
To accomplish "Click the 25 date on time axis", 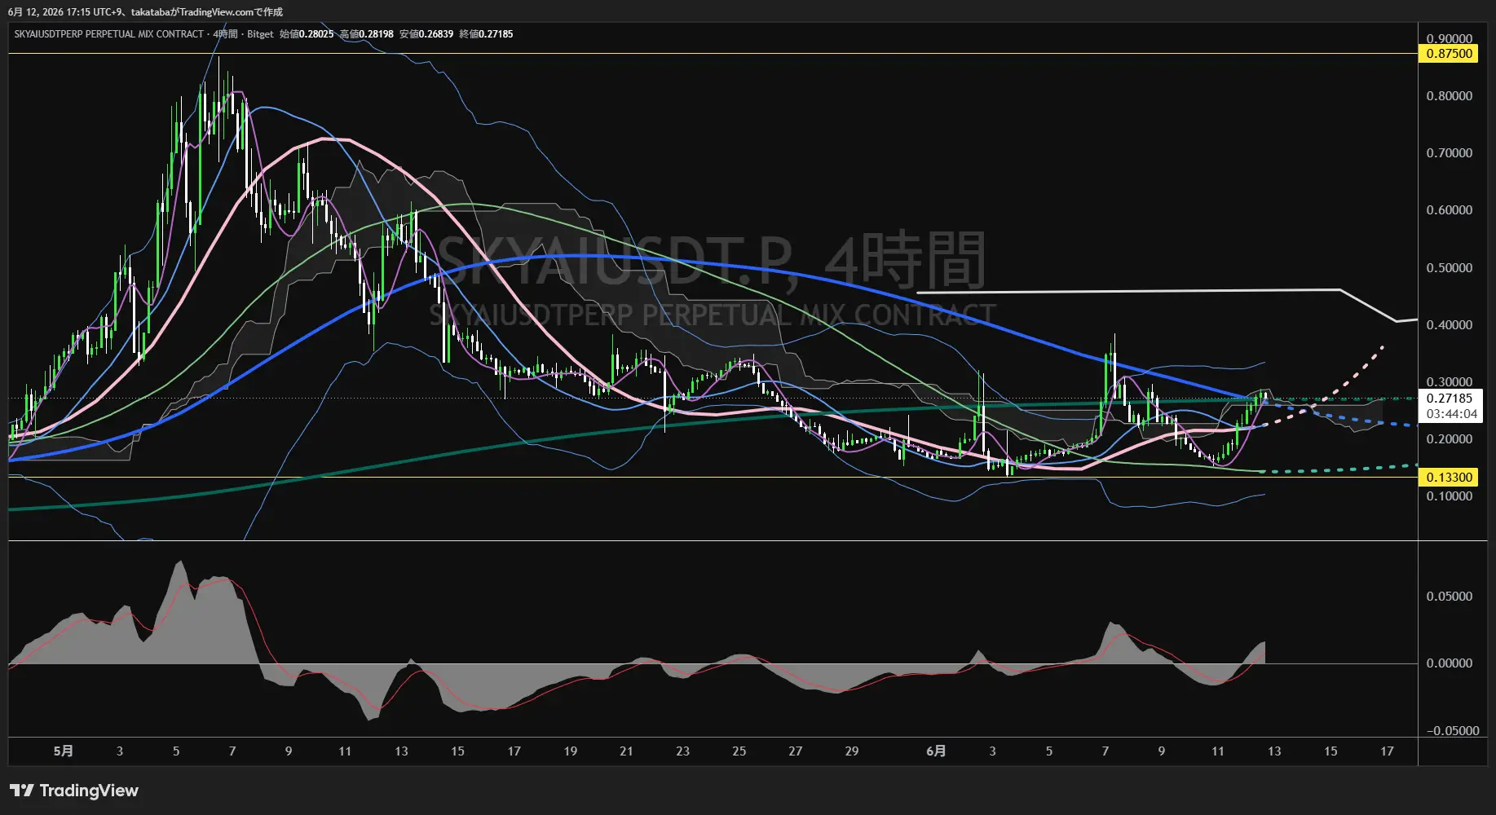I will pyautogui.click(x=739, y=751).
